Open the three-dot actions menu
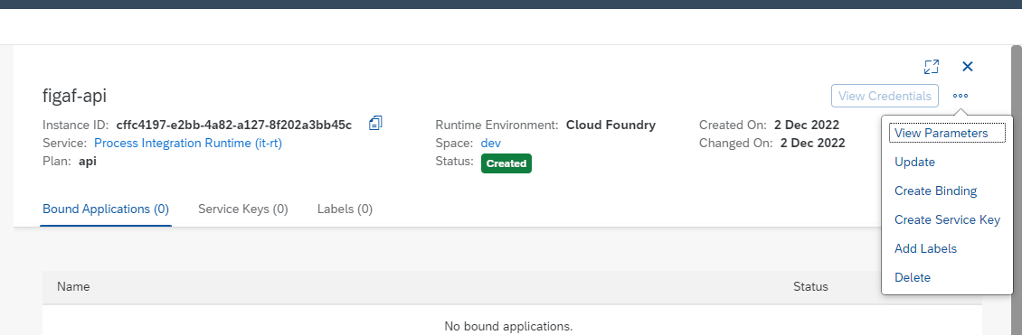Screen dimensions: 1022x335 pos(960,96)
